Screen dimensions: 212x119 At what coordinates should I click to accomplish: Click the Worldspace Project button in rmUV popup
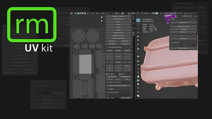pyautogui.click(x=183, y=26)
